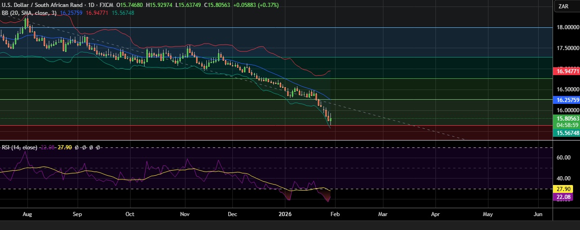Click the blue BB basis value 16.25759 in legend
This screenshot has width=580, height=230.
coord(71,13)
